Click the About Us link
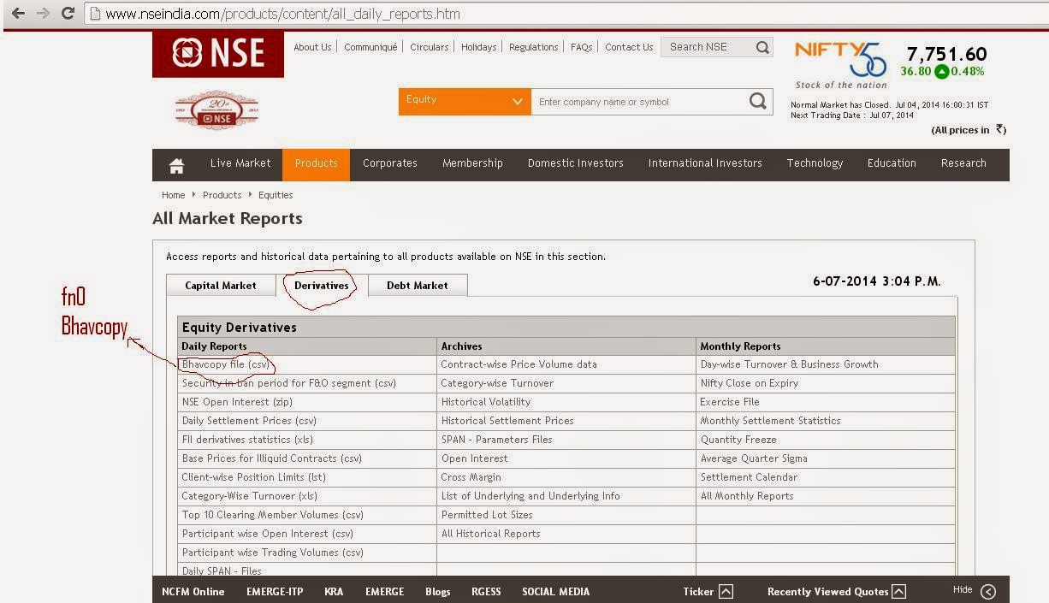 pos(312,47)
